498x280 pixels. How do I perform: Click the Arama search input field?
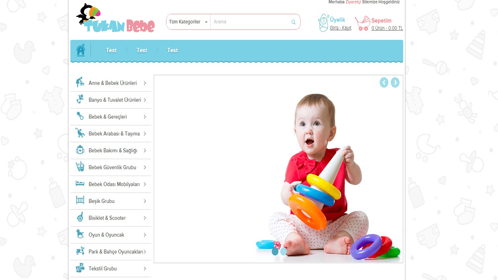pos(251,22)
